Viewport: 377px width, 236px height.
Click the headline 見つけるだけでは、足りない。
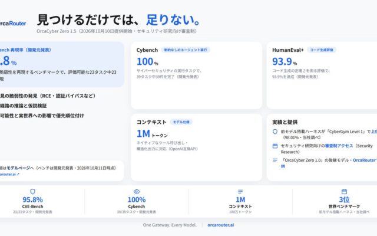click(119, 19)
